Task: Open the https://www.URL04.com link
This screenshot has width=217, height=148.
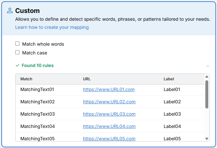Action: 109,126
